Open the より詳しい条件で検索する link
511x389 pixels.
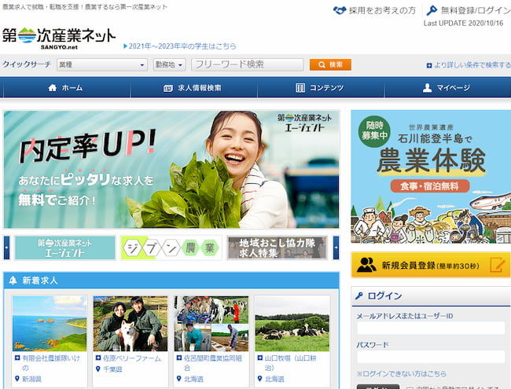(472, 65)
